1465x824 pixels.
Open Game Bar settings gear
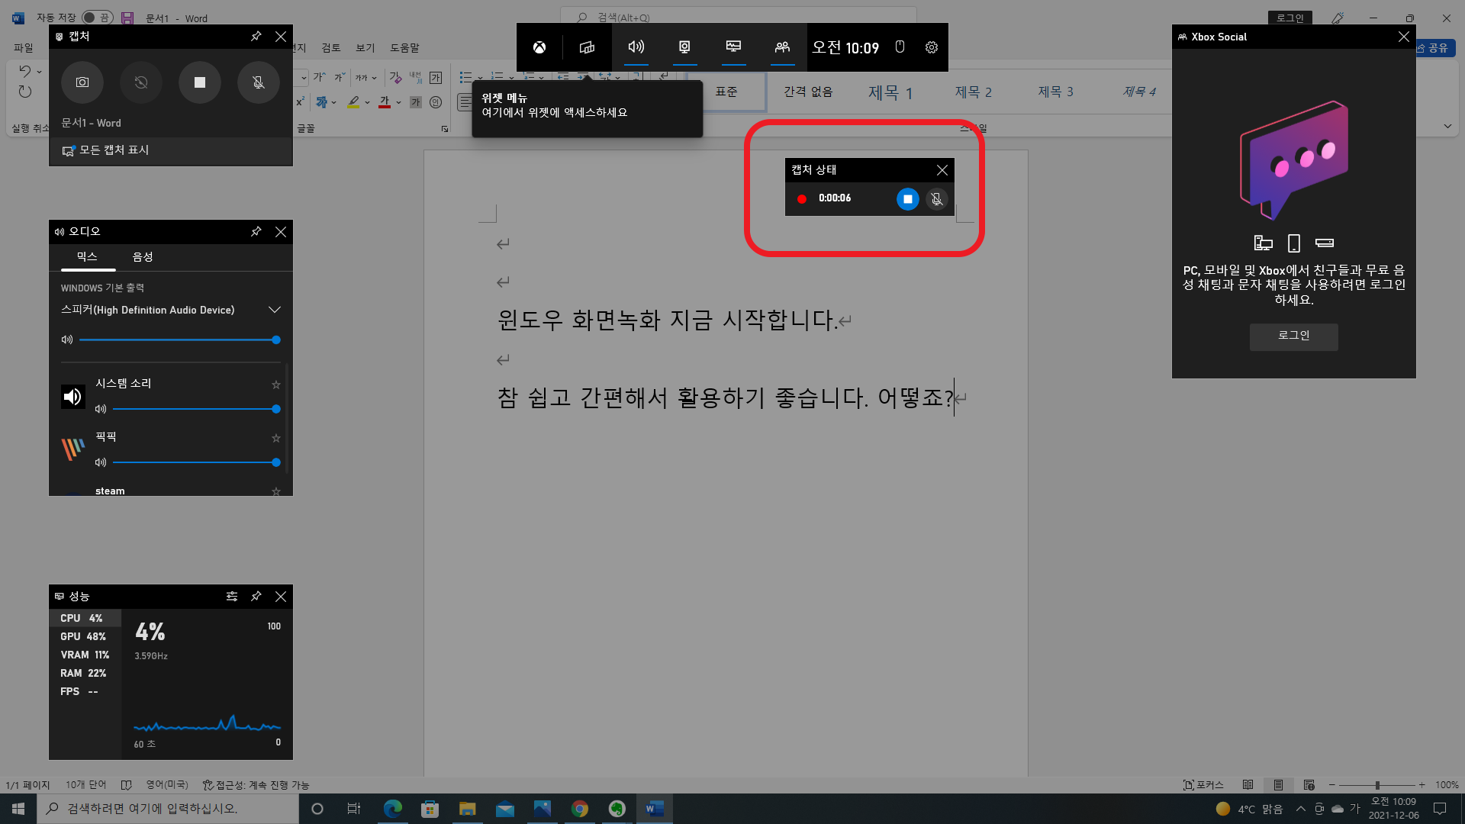click(932, 47)
